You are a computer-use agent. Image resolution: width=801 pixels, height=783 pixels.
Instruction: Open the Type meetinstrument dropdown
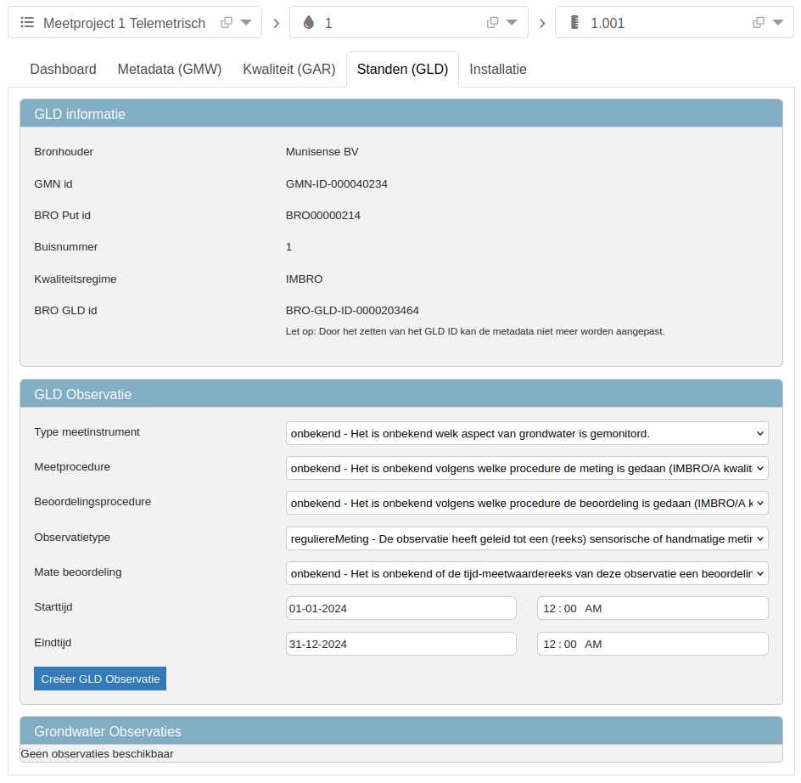tap(526, 433)
